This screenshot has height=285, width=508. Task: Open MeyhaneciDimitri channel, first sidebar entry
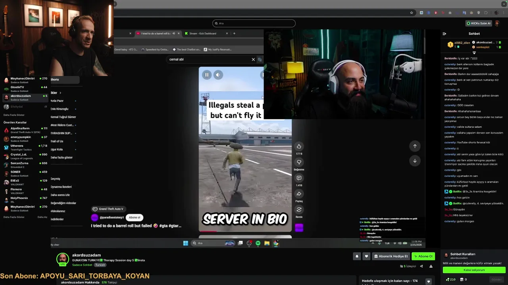coord(25,80)
